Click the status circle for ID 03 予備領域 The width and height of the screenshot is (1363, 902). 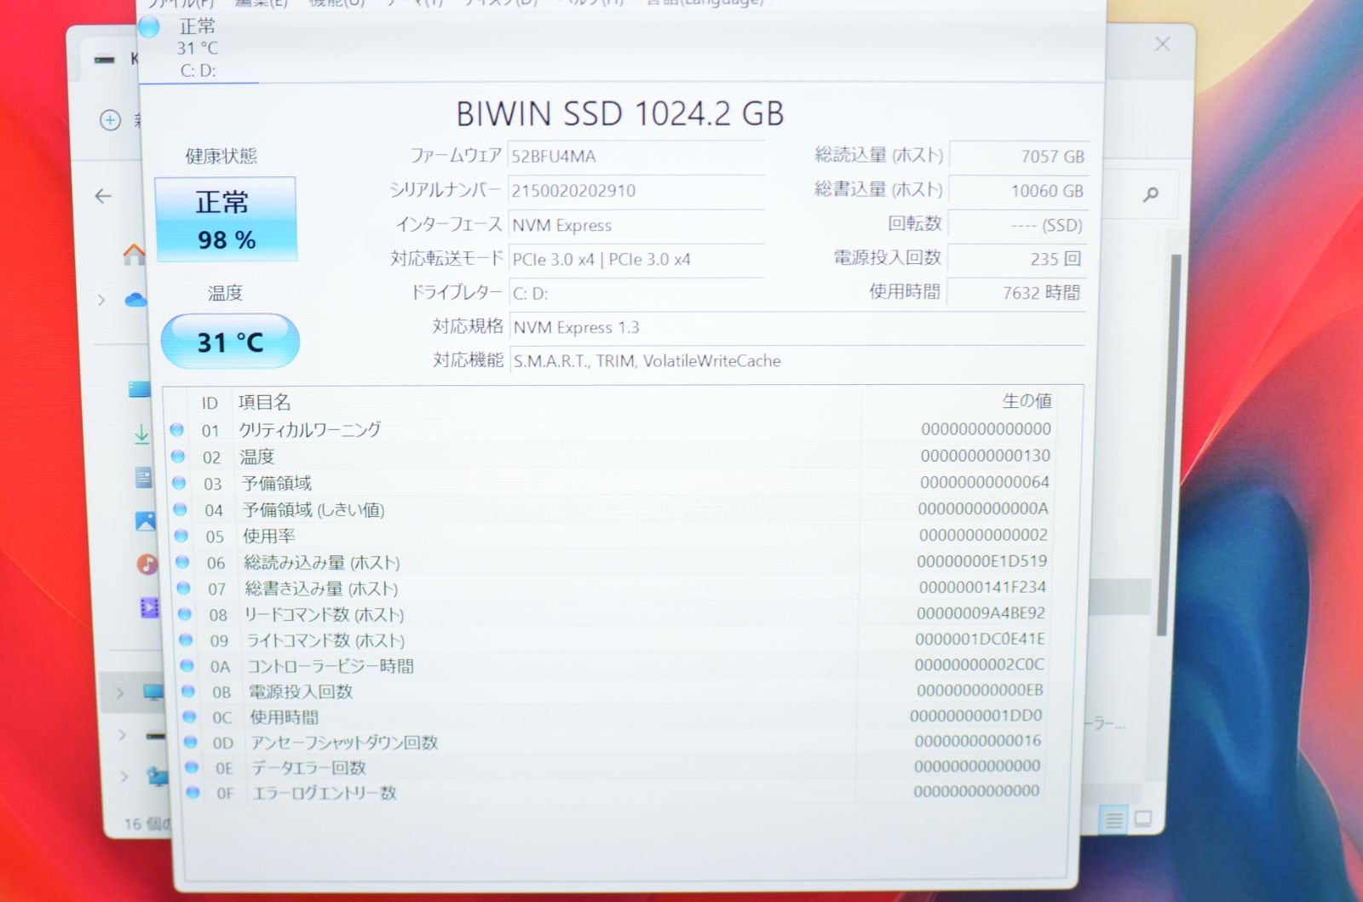coord(179,483)
